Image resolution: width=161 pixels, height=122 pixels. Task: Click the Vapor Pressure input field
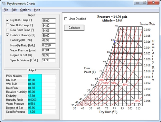click(49, 50)
